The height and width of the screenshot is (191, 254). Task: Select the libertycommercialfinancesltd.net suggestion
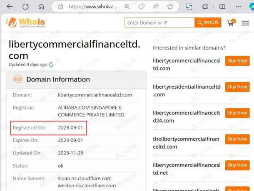tap(187, 169)
